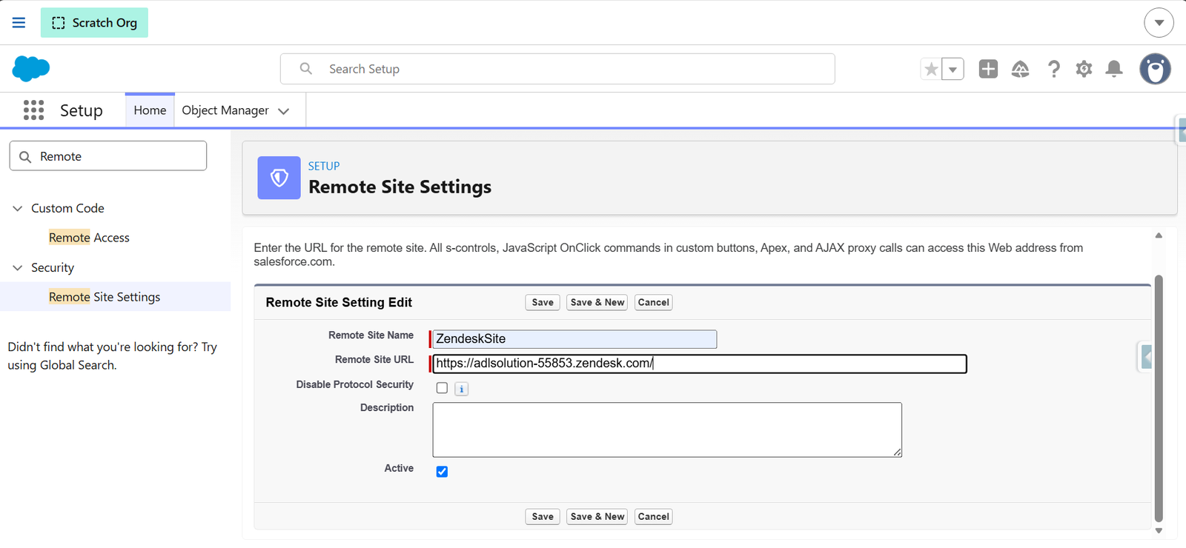Open the top-right circular dropdown arrow
Screen dimensions: 1186x548
click(x=1159, y=23)
